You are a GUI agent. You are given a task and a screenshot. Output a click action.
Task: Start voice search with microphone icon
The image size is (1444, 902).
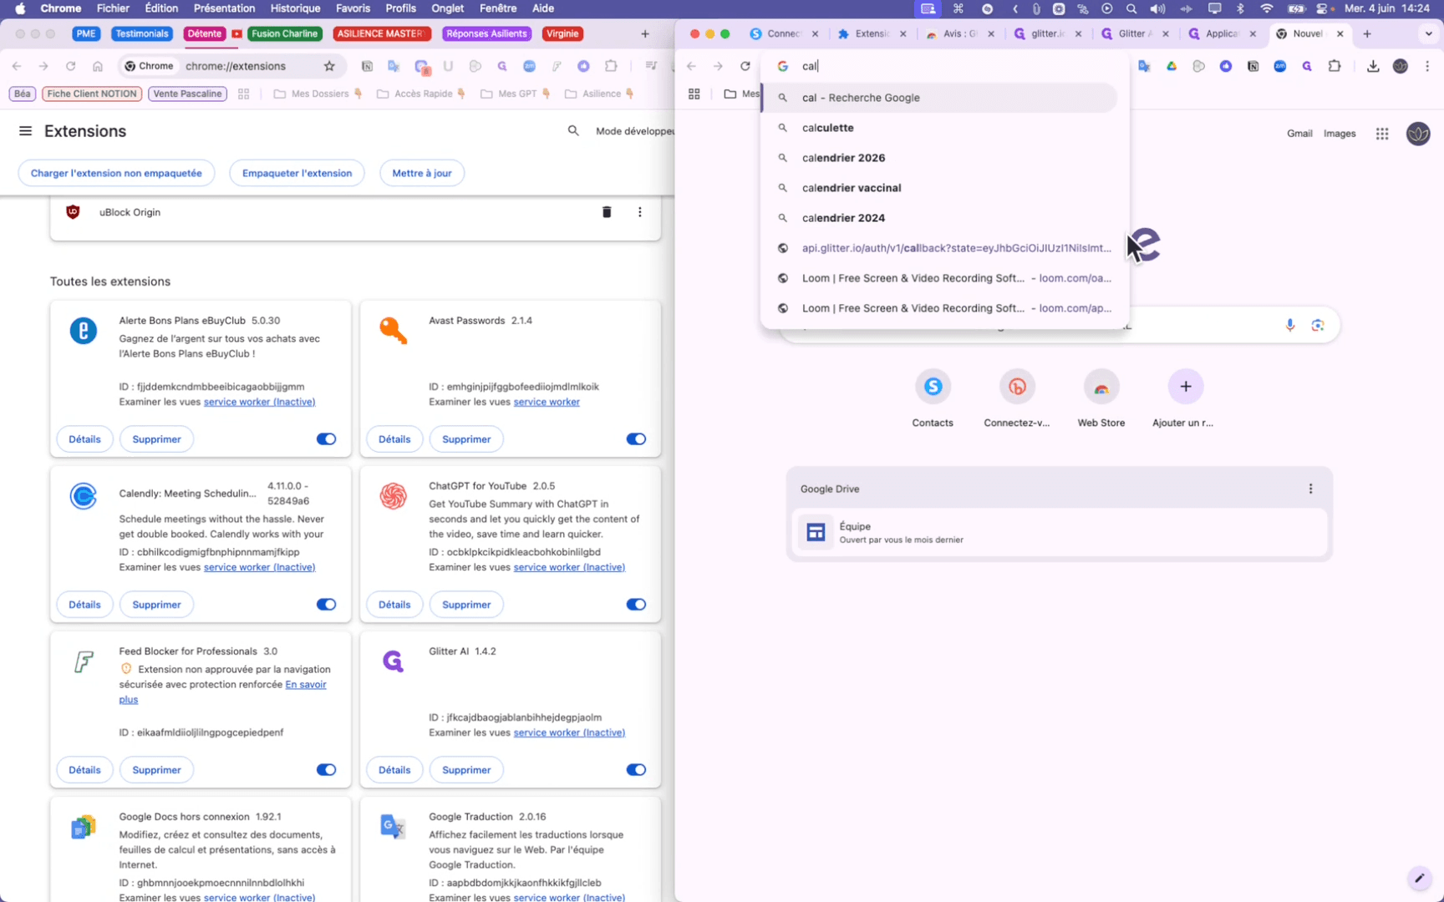(x=1290, y=325)
